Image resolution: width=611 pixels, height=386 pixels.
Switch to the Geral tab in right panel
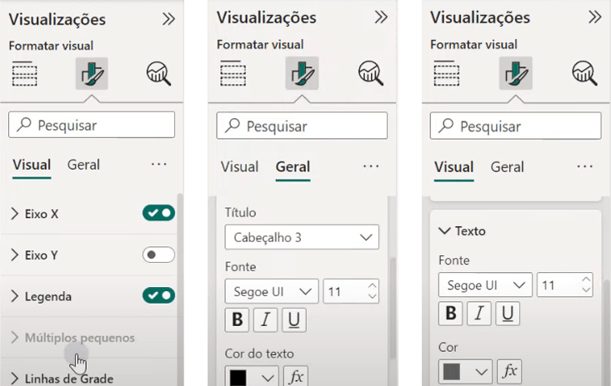507,167
